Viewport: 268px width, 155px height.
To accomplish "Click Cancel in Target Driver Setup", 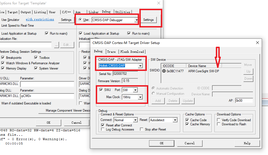I will [x=190, y=143].
